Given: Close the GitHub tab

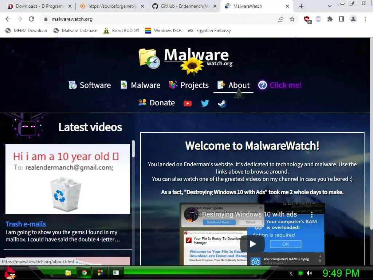Looking at the screenshot, I should point(215,6).
